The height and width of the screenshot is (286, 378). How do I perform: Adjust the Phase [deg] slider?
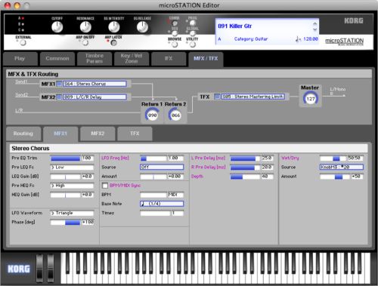point(66,223)
